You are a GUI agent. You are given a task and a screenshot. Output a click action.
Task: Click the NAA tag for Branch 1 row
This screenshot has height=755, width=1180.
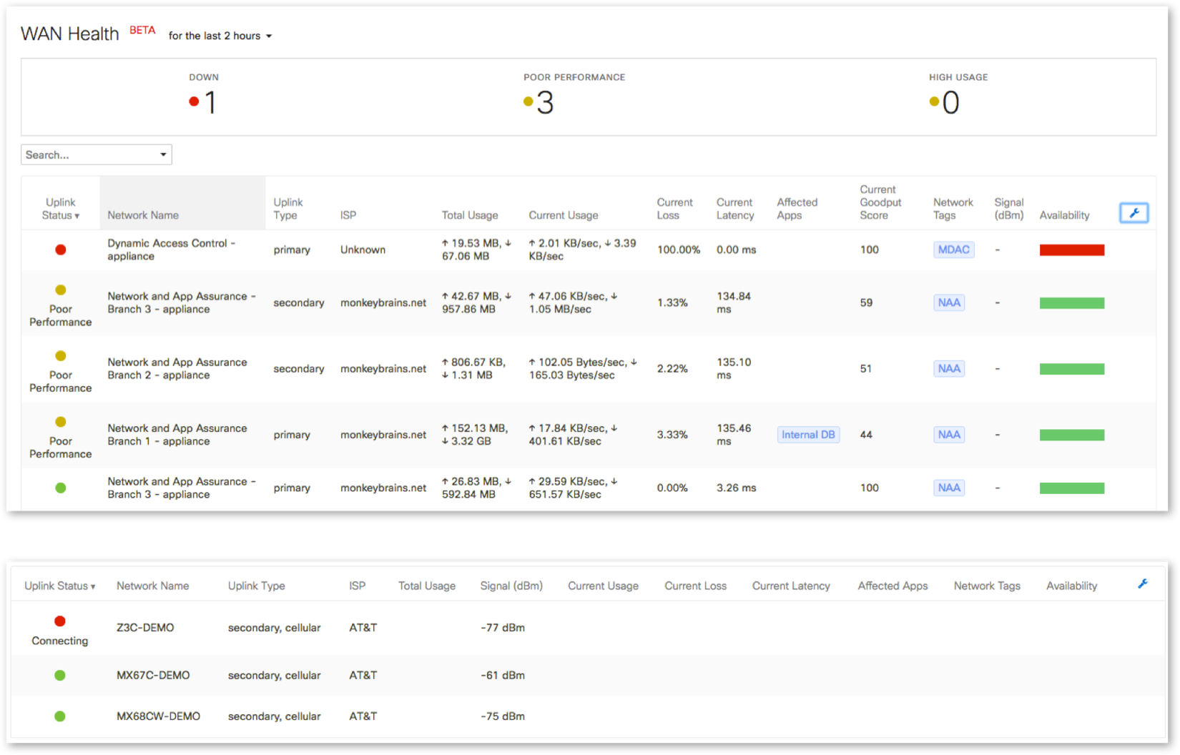coord(949,435)
